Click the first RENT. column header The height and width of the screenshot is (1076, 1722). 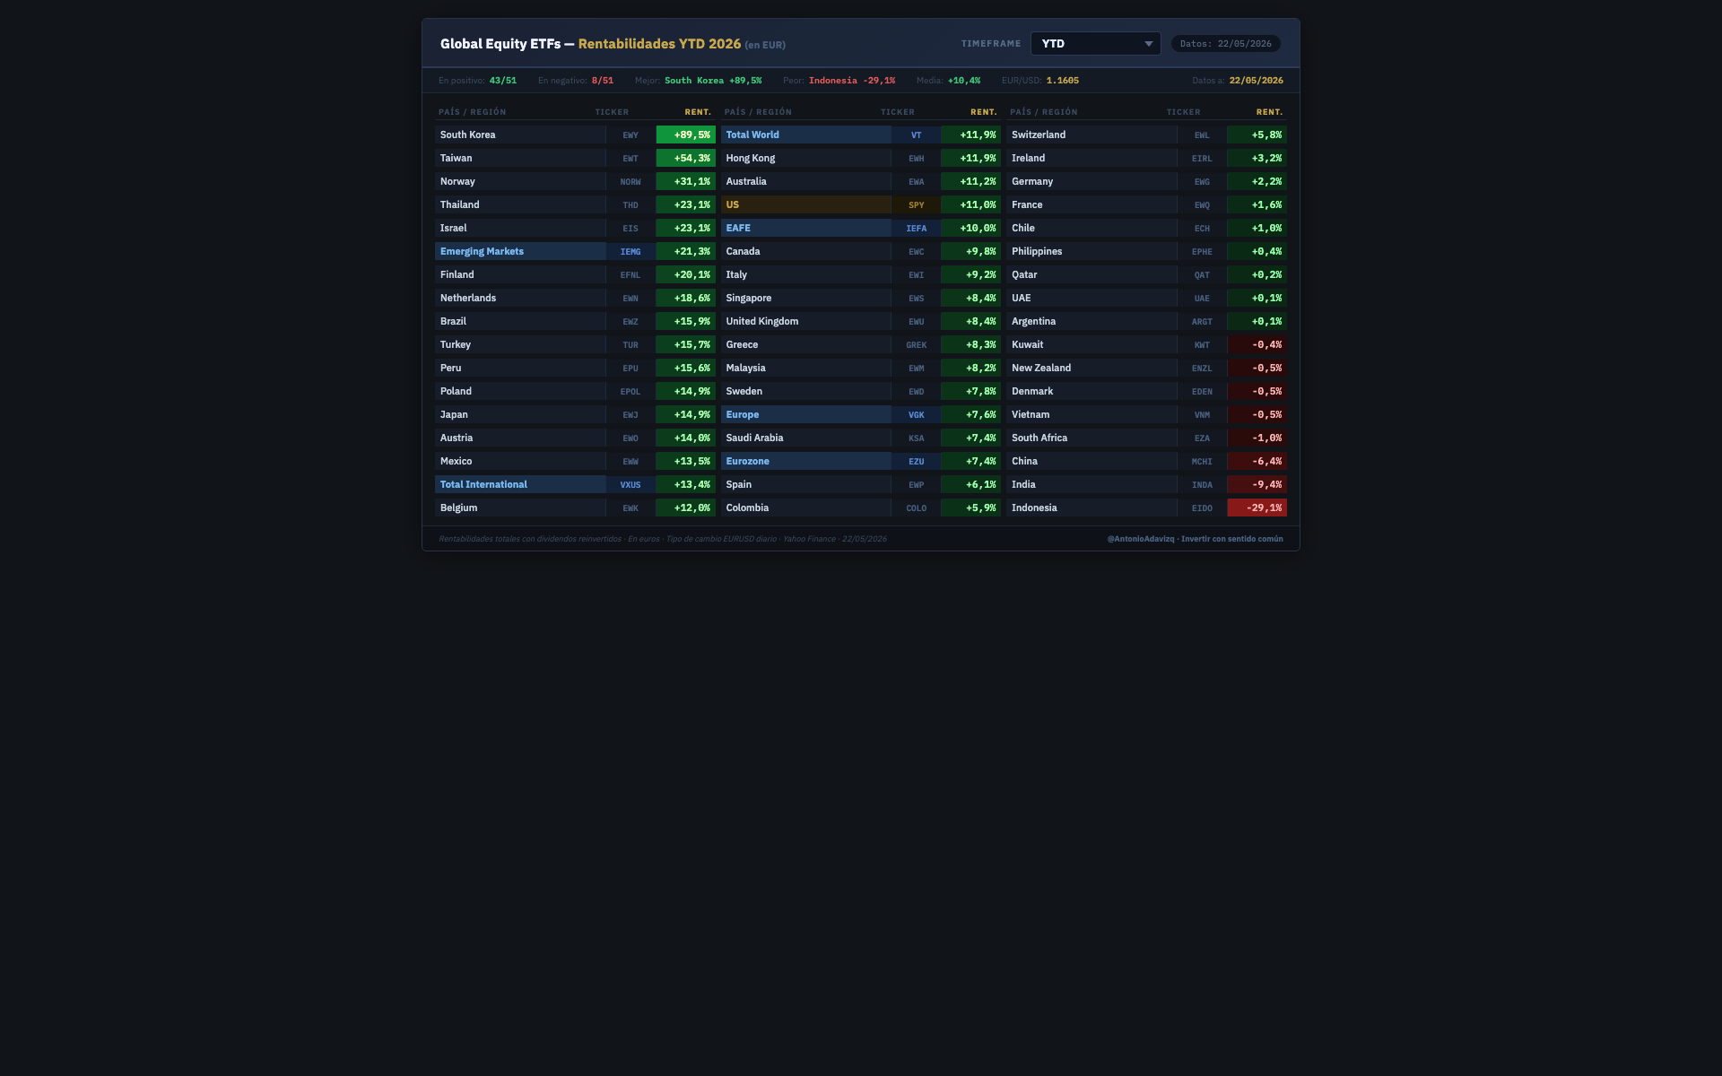tap(698, 112)
